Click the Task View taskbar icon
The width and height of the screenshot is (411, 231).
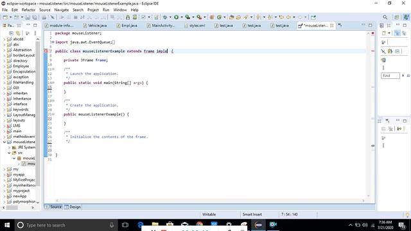click(x=125, y=225)
